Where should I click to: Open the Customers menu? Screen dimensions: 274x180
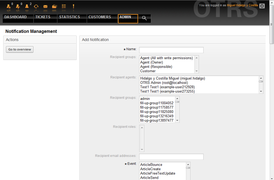pyautogui.click(x=100, y=17)
